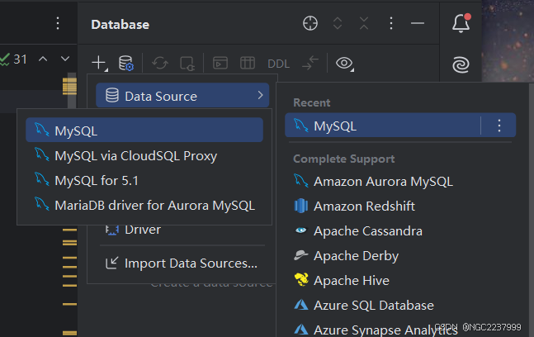Viewport: 534px width, 337px height.
Task: Open Database panel options three-dots menu
Action: (391, 23)
